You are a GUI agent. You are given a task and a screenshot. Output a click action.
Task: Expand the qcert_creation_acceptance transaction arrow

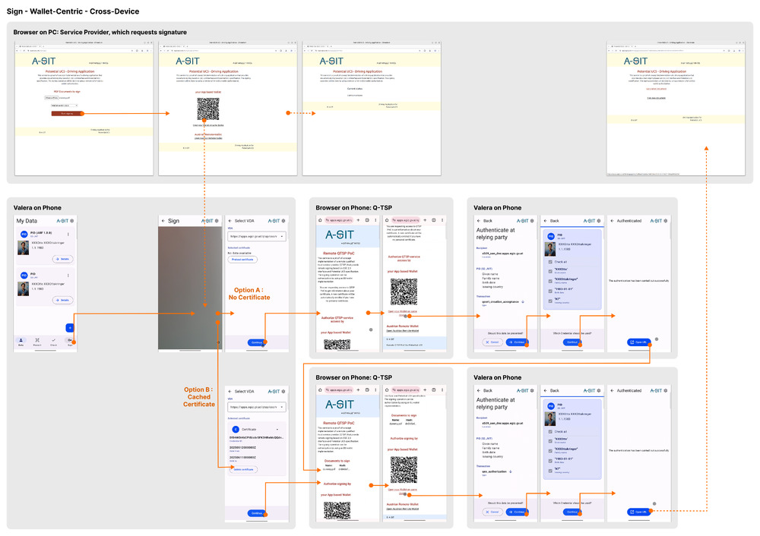522,301
